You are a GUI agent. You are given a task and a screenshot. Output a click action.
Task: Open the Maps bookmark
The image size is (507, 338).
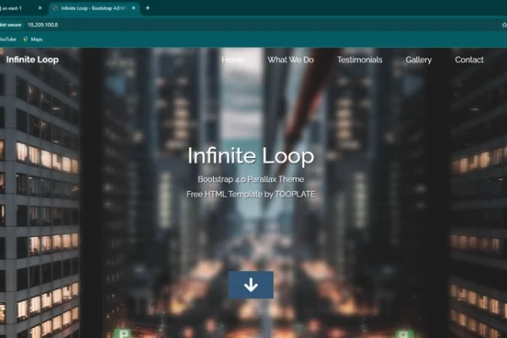33,39
